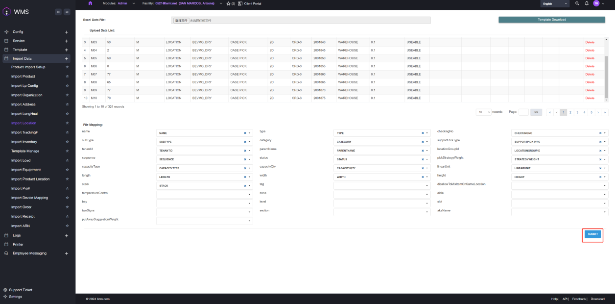The height and width of the screenshot is (304, 615).
Task: Jump to the last page arrow
Action: 605,112
